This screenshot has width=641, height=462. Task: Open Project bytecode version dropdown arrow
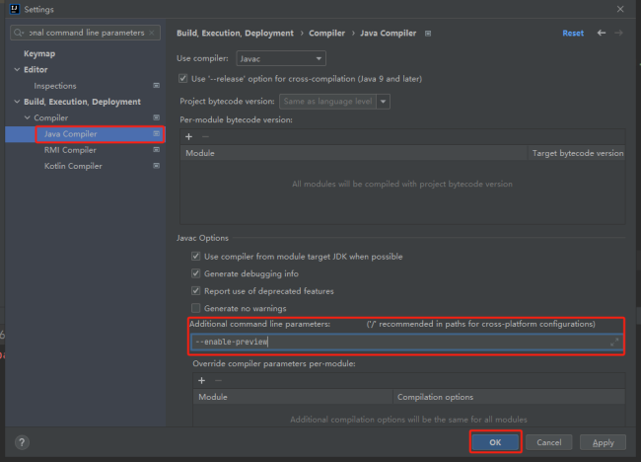384,102
